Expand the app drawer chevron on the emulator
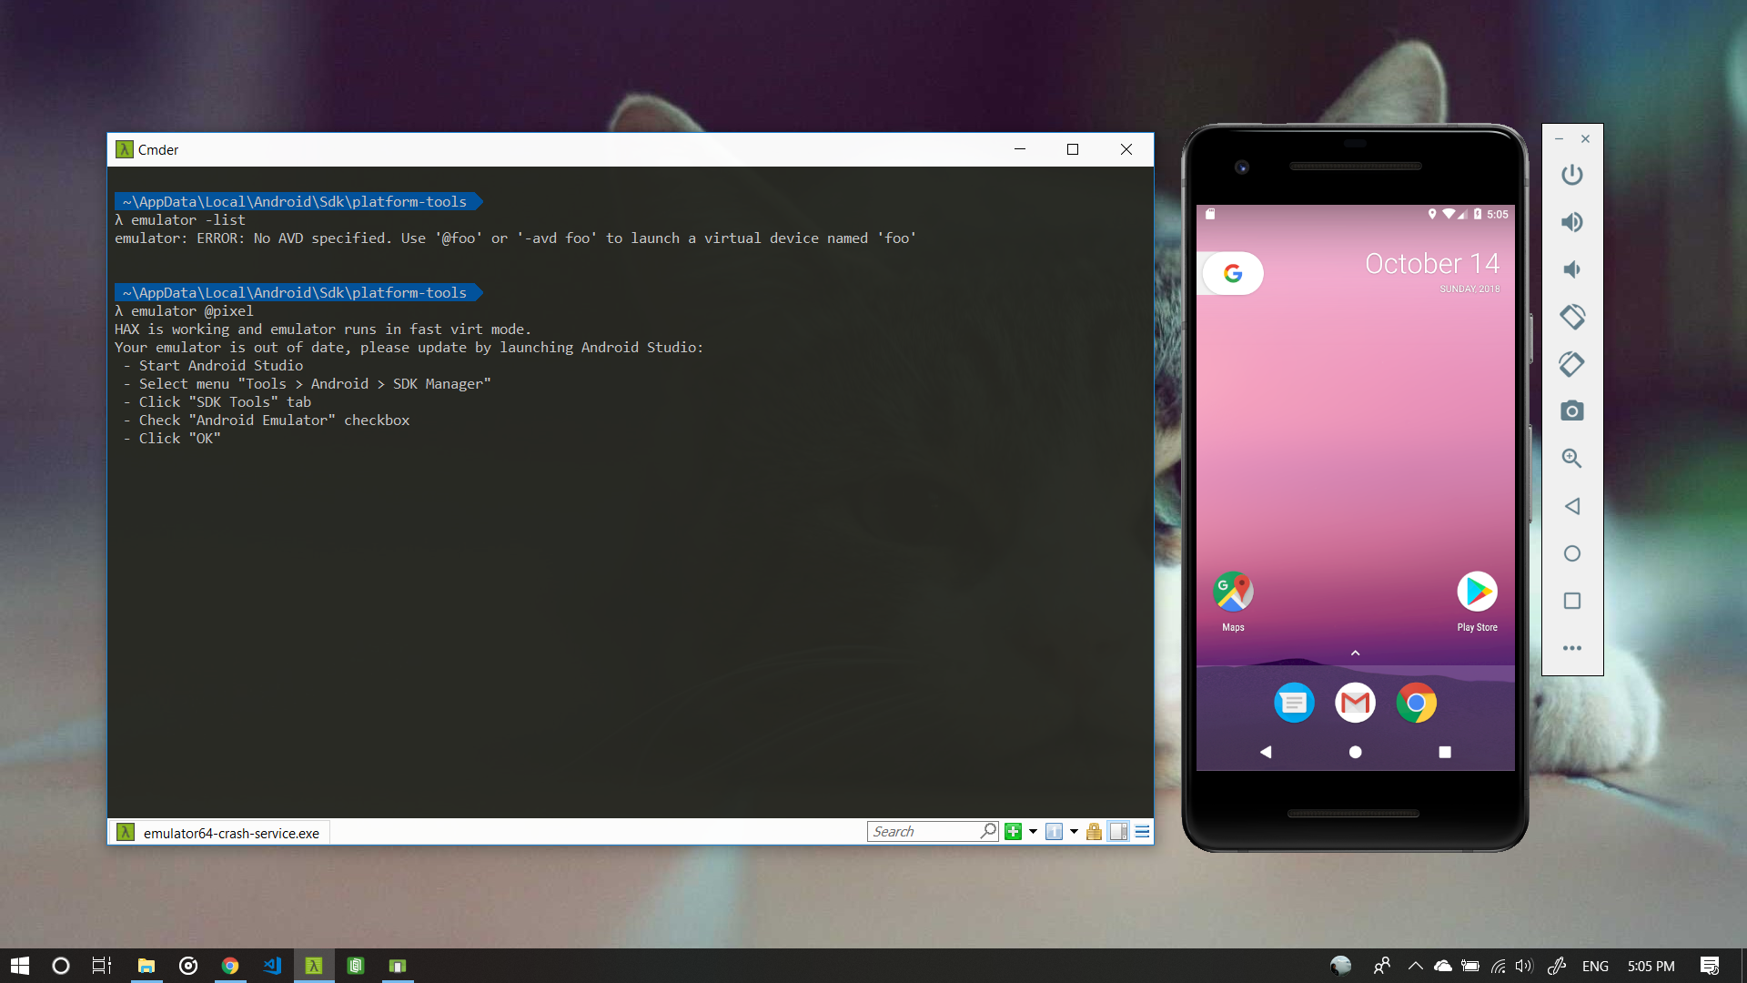This screenshot has width=1747, height=983. tap(1355, 652)
